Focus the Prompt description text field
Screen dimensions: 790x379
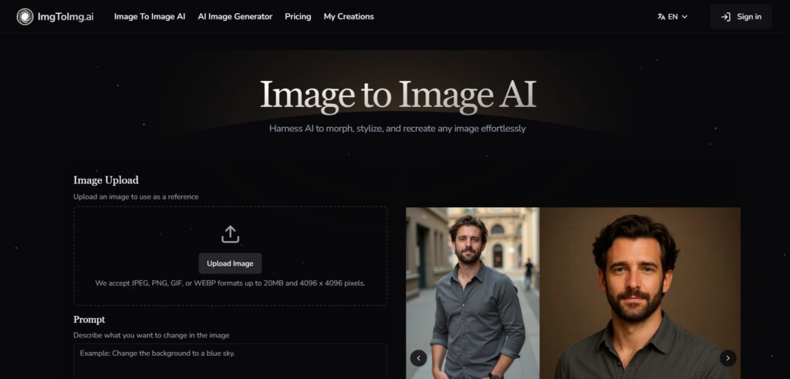pos(230,361)
